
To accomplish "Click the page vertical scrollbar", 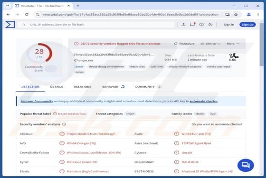I will (262, 98).
